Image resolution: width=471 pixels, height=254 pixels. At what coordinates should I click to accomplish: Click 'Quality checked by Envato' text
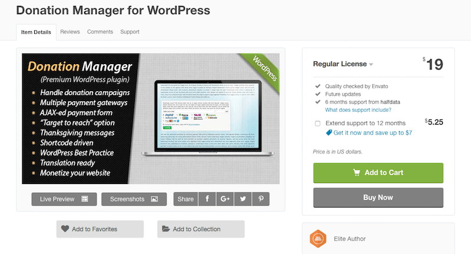[x=357, y=86]
